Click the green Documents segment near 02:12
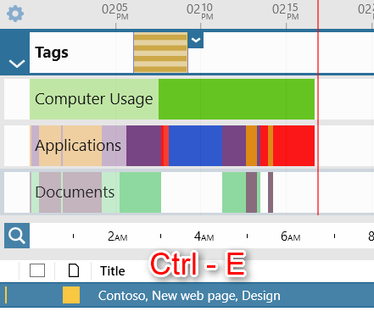The width and height of the screenshot is (374, 328). point(234,192)
